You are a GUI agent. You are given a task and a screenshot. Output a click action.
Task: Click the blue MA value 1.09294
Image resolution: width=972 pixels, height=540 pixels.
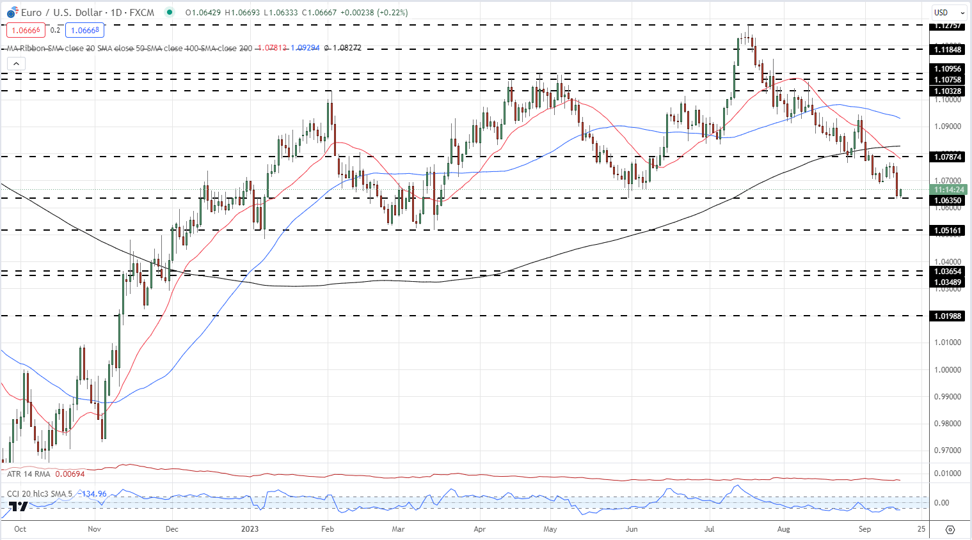(x=305, y=48)
